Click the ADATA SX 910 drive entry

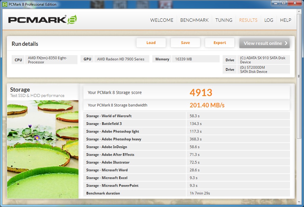263,60
